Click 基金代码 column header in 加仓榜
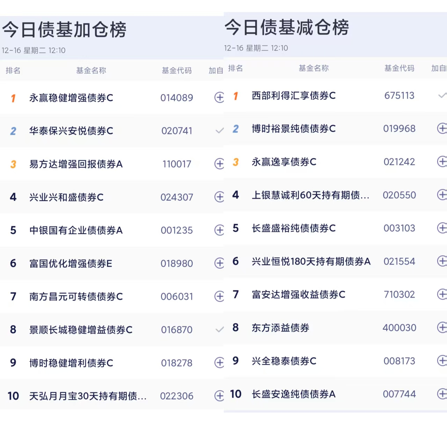Viewport: 447px width, 447px height. (x=177, y=71)
